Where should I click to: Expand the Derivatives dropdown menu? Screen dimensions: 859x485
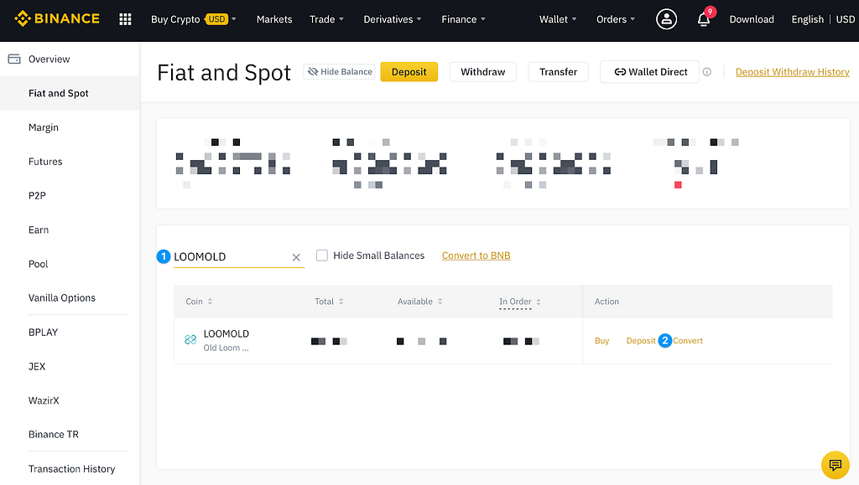(x=392, y=19)
